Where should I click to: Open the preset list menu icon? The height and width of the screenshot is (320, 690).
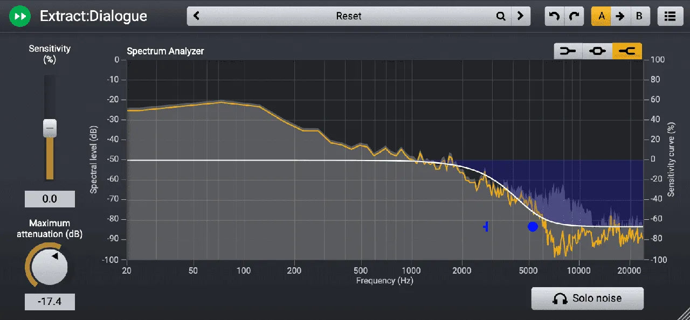(x=670, y=16)
